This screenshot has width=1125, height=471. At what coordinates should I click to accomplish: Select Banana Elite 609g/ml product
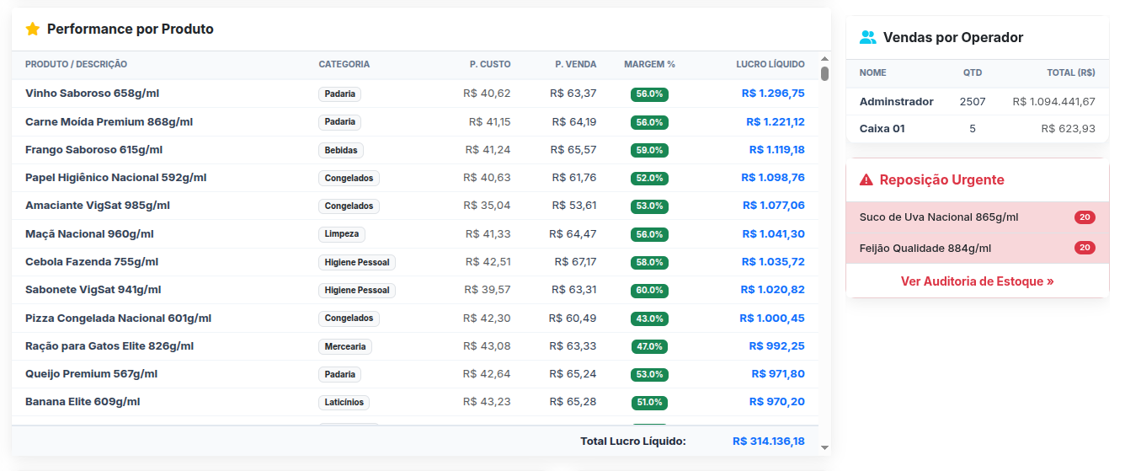[83, 402]
